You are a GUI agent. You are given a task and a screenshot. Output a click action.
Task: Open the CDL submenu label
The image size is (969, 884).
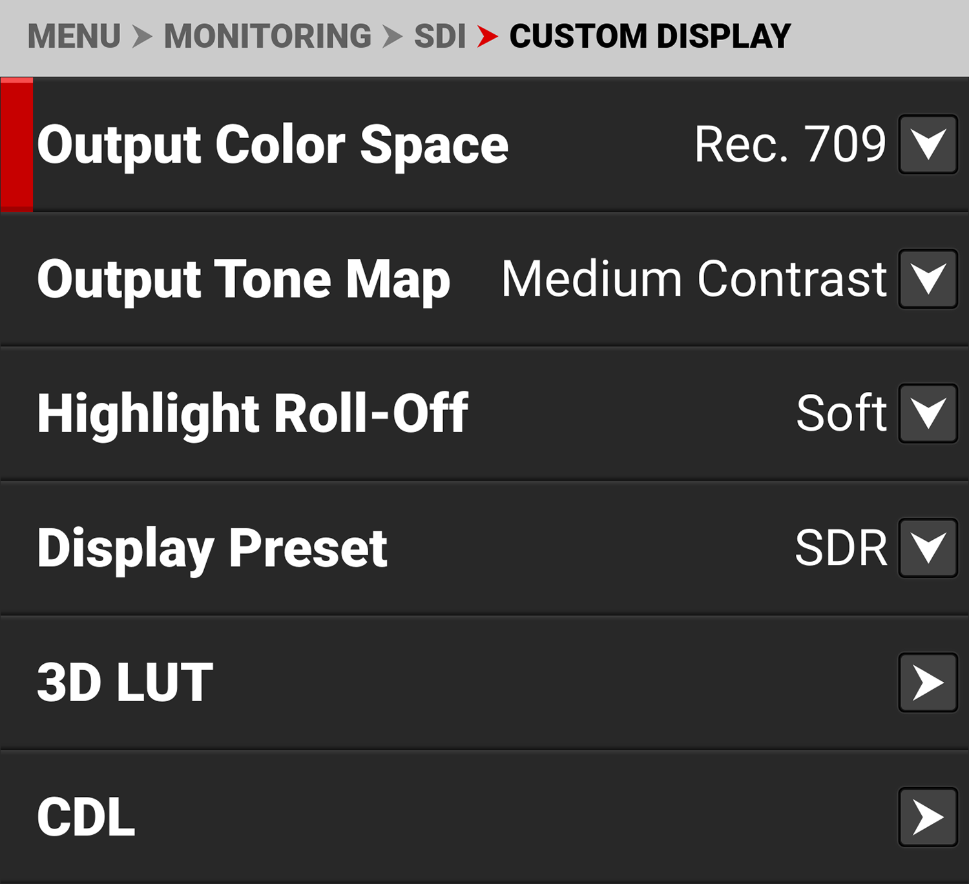pyautogui.click(x=86, y=817)
